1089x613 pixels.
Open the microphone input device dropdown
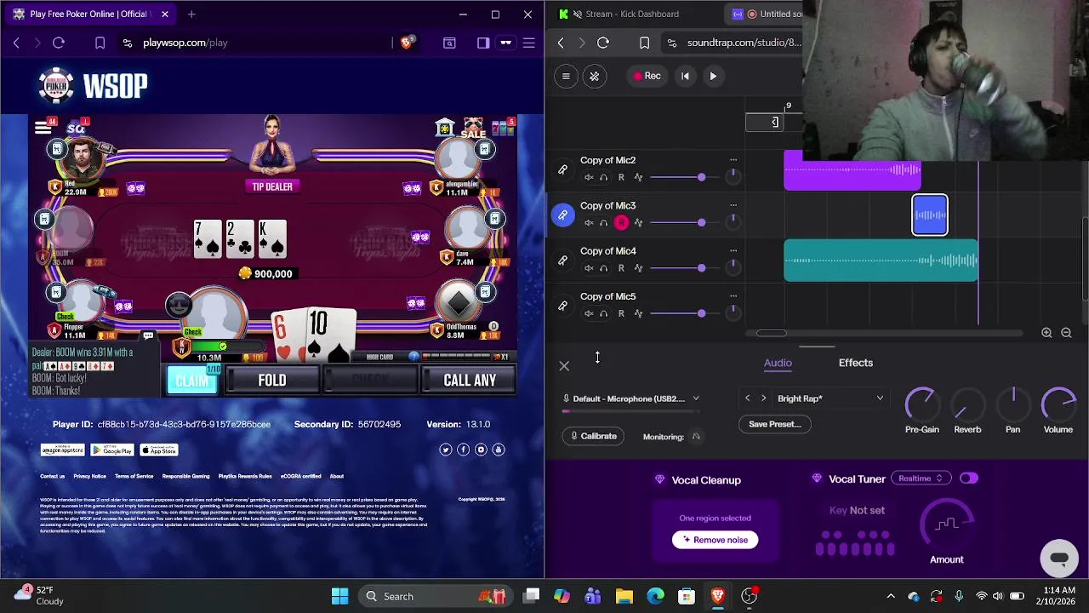(631, 398)
